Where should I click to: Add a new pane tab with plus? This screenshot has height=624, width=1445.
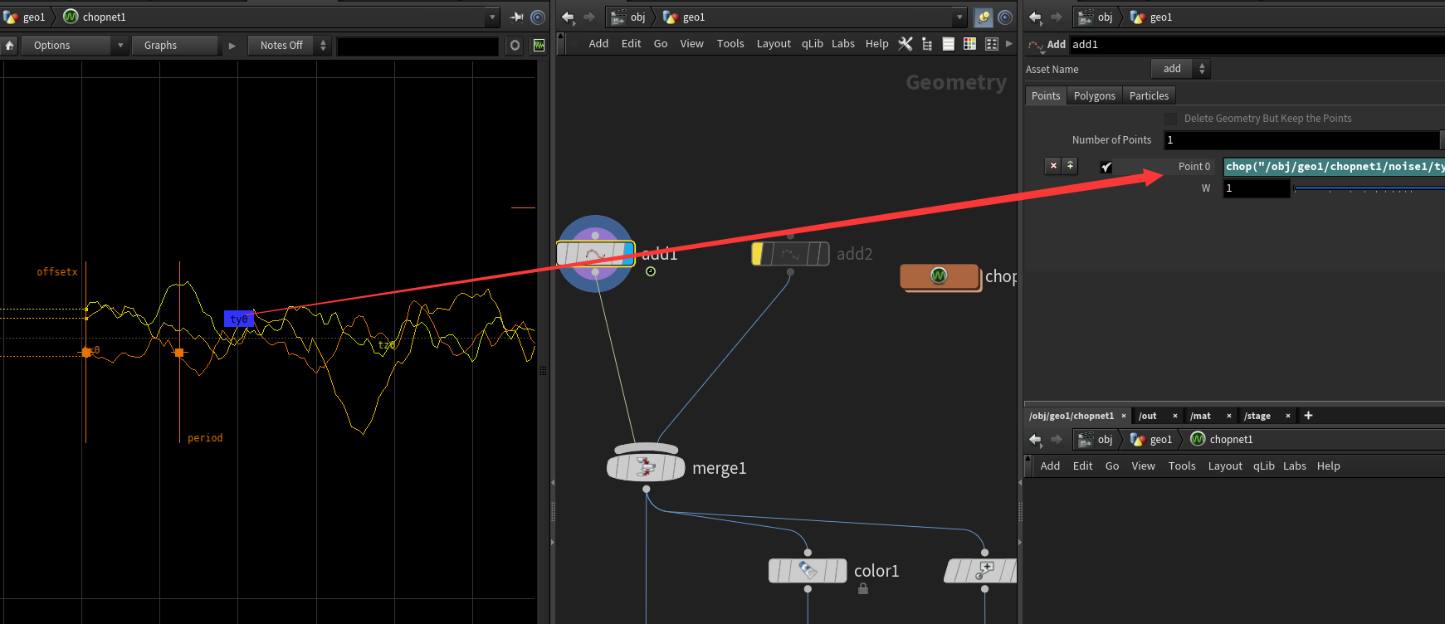(1308, 416)
